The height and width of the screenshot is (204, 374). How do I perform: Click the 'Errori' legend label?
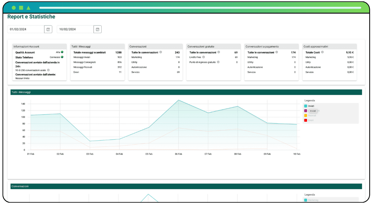[310, 120]
